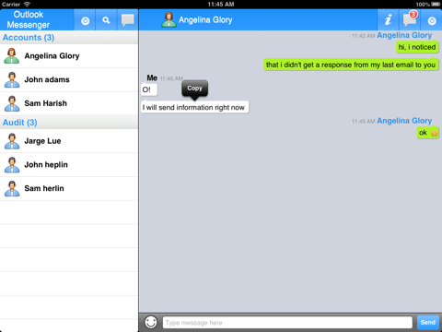Tap the 'hi, i noticed' message bubble

(x=417, y=47)
